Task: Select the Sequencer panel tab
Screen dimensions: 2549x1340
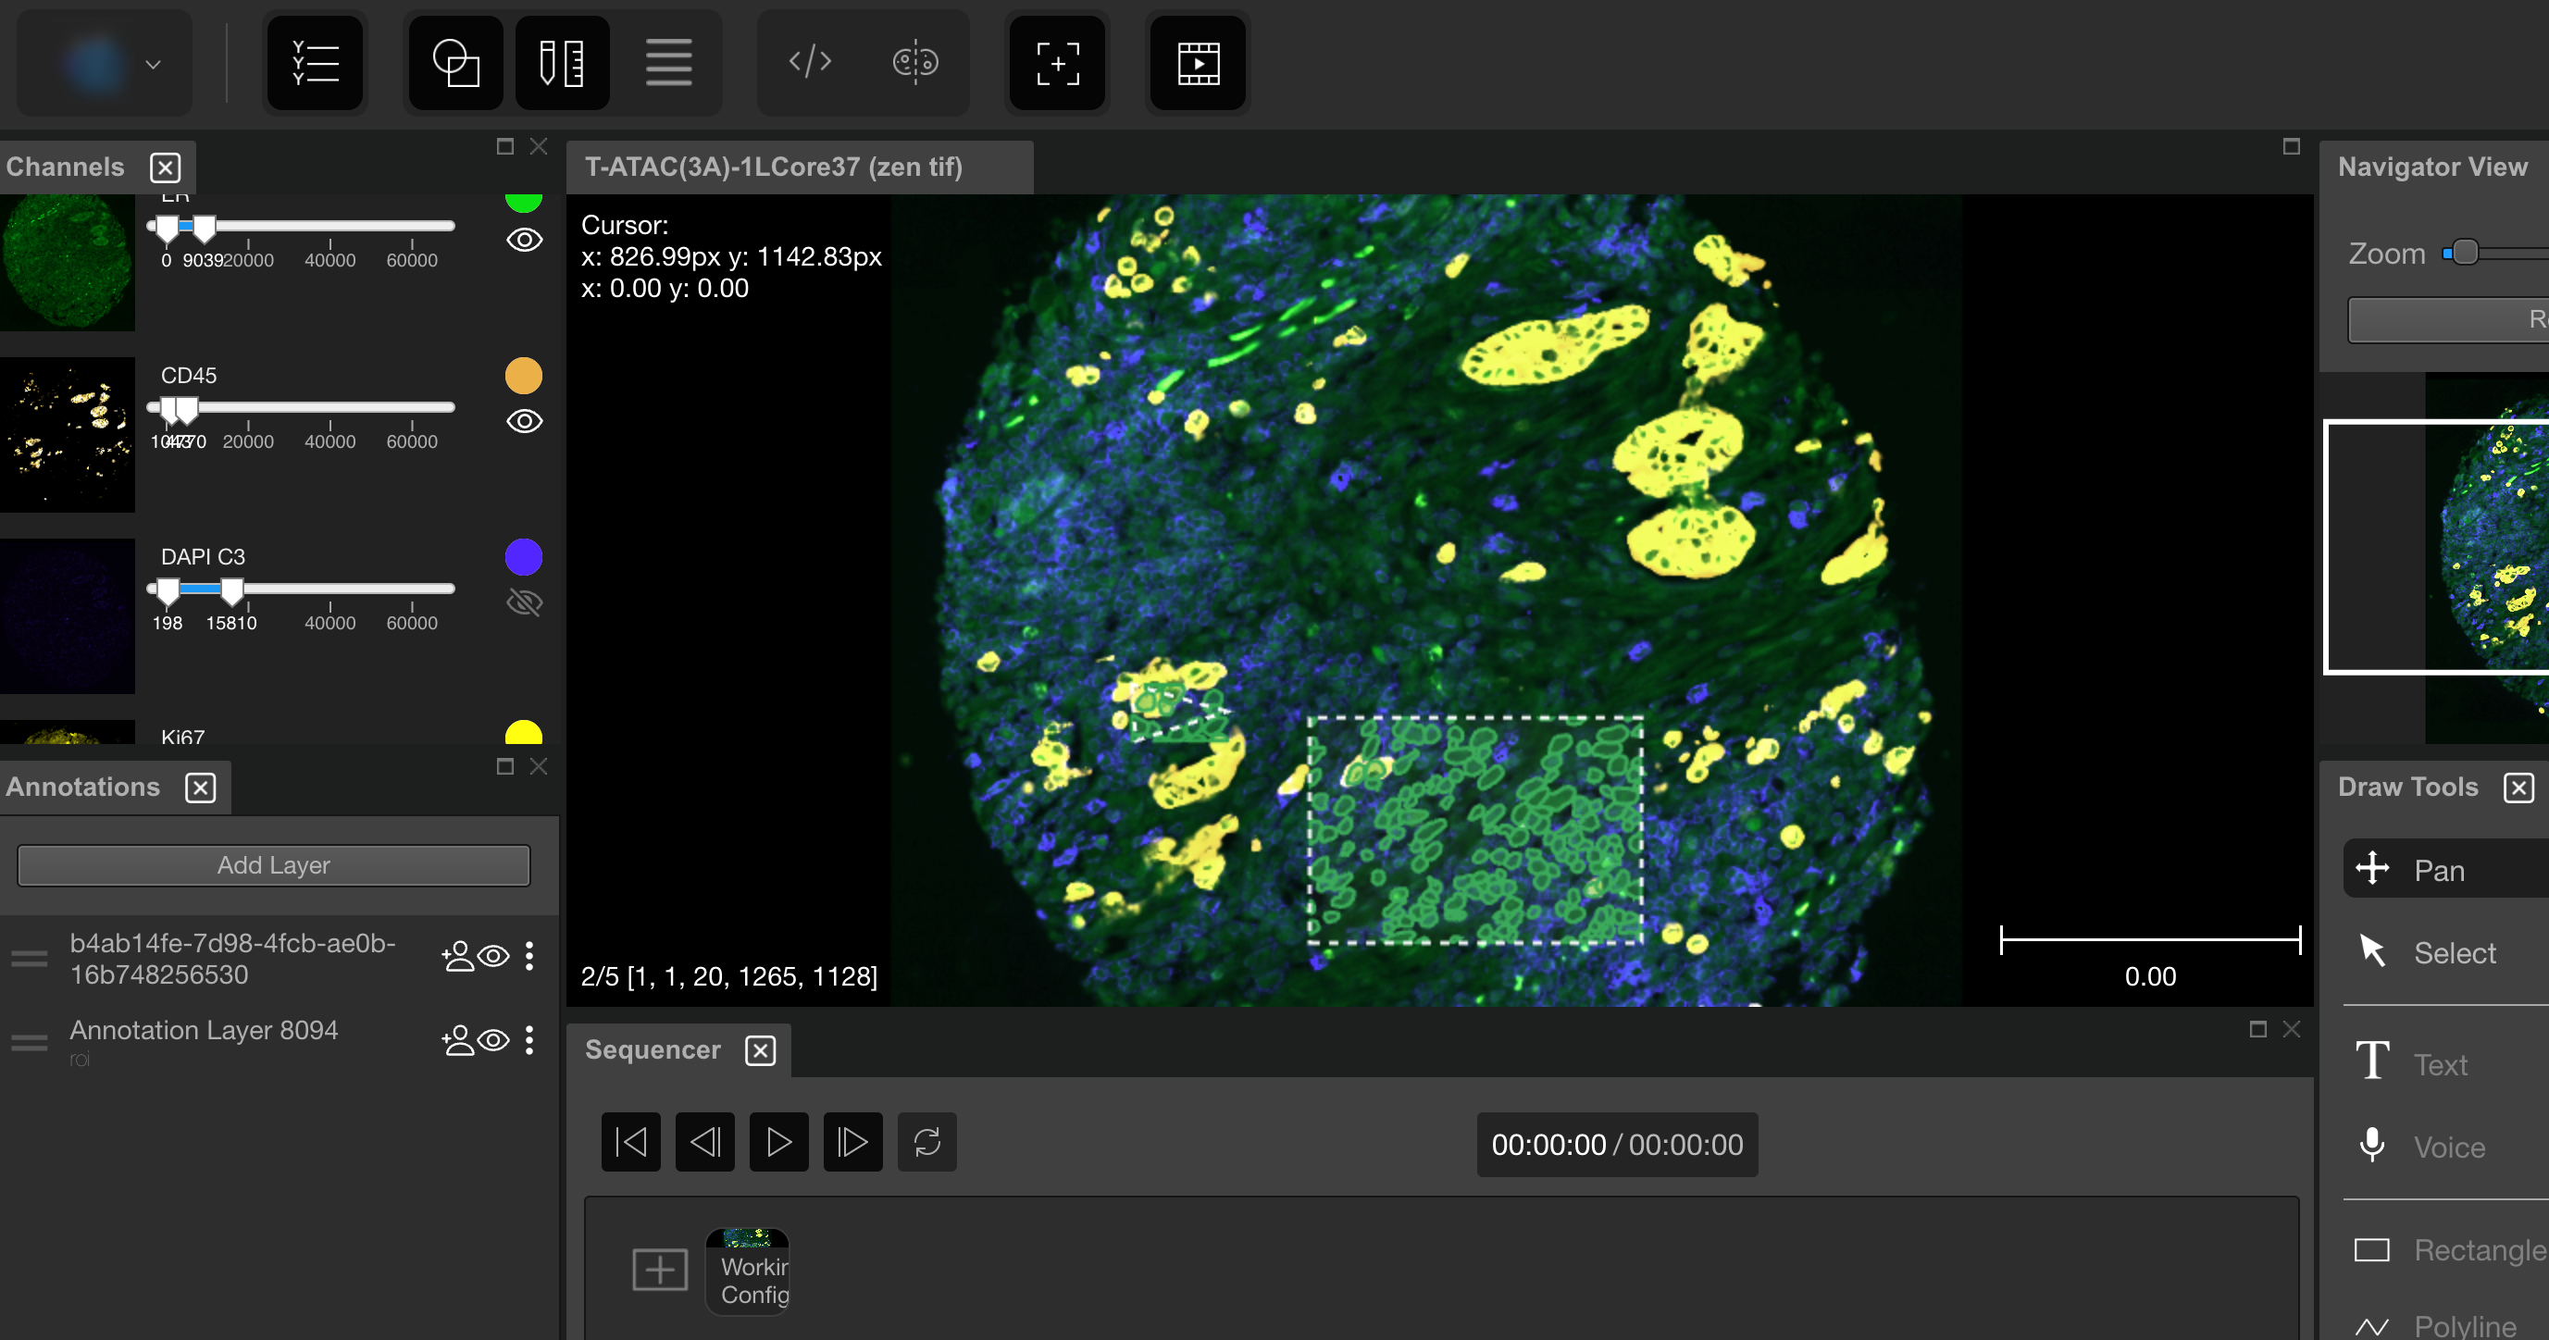Action: click(x=653, y=1049)
